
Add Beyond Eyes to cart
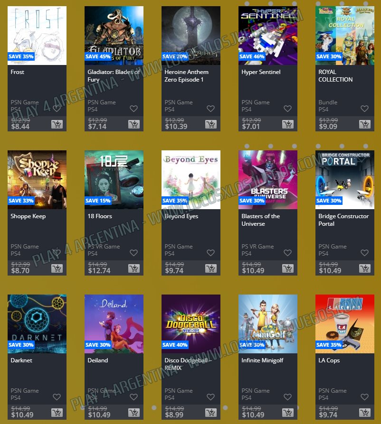pos(210,268)
